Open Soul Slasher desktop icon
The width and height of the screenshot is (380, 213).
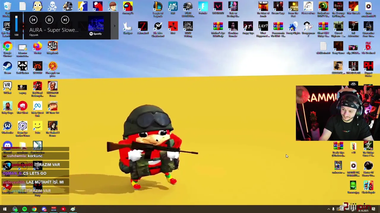point(23,68)
